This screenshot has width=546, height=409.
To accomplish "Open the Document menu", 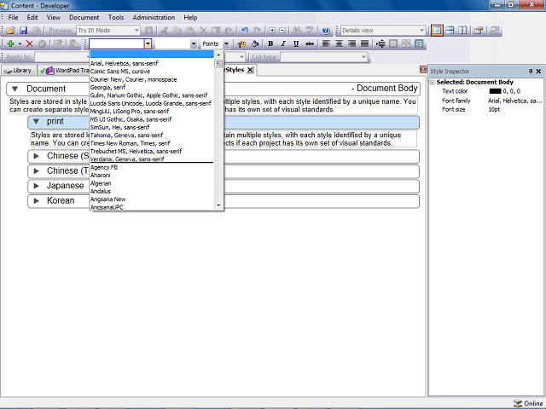I will click(x=84, y=17).
